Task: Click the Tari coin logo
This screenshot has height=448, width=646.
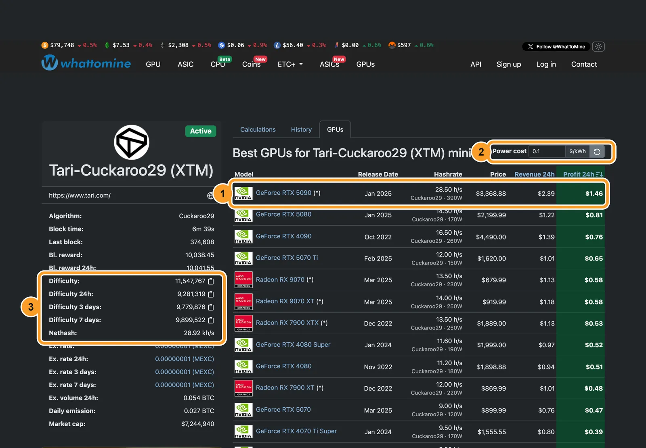Action: pos(132,142)
